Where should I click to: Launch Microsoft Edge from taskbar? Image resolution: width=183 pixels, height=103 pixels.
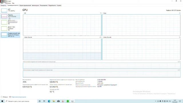49,101
